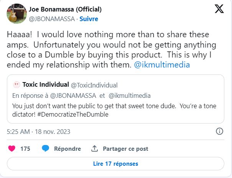
Task: Like the post with the heart icon
Action: tap(12, 149)
